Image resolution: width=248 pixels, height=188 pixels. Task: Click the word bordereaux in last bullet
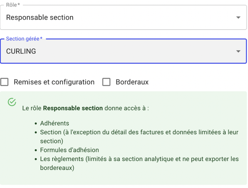(x=56, y=168)
